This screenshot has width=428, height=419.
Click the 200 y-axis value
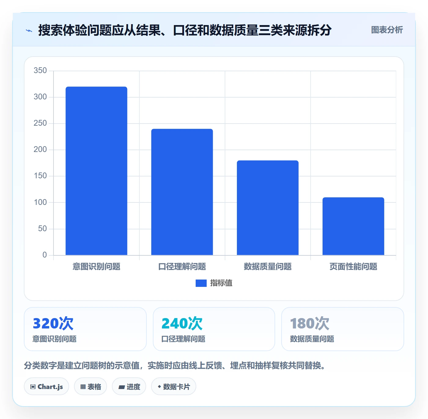pos(40,150)
